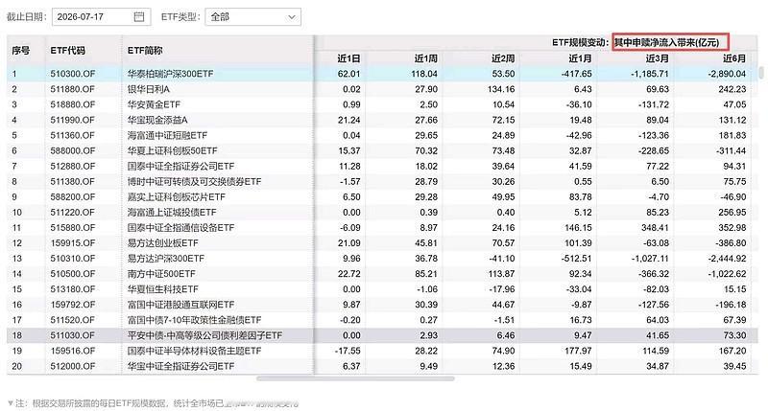Sort by the 近1周 column header
This screenshot has height=411, width=768.
click(425, 58)
